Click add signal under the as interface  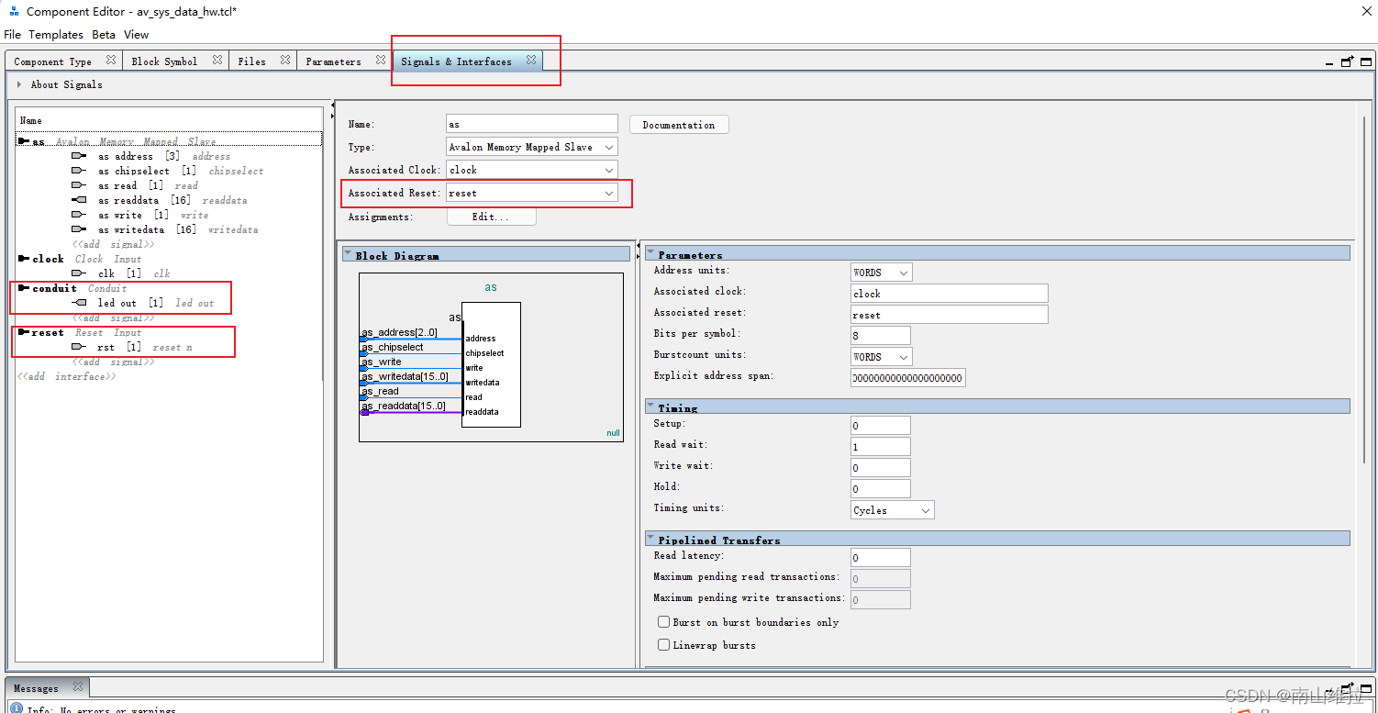(x=114, y=244)
